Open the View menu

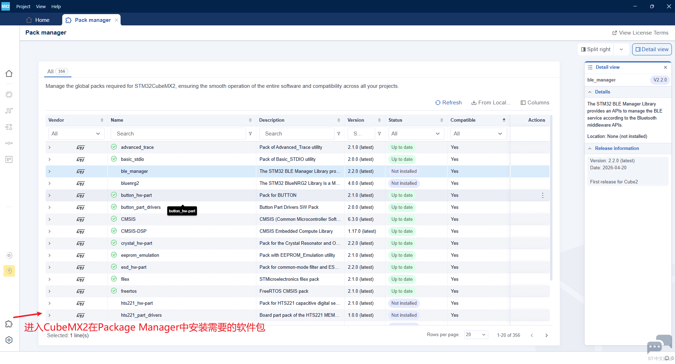click(x=41, y=6)
